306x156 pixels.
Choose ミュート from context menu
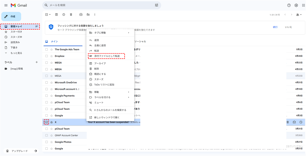tap(110, 103)
